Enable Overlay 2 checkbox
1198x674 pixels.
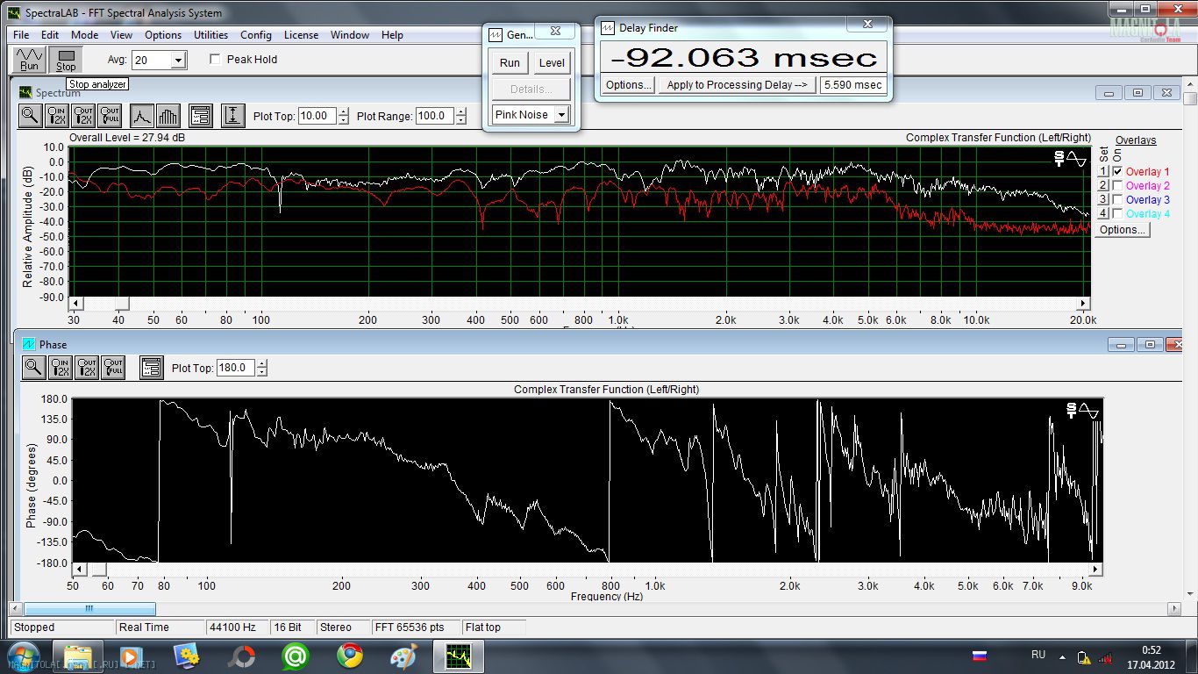click(1117, 186)
